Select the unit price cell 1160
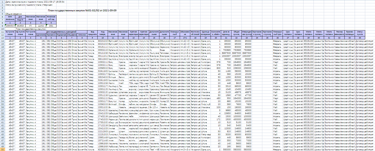The height and width of the screenshot is (151, 375). pyautogui.click(x=226, y=71)
